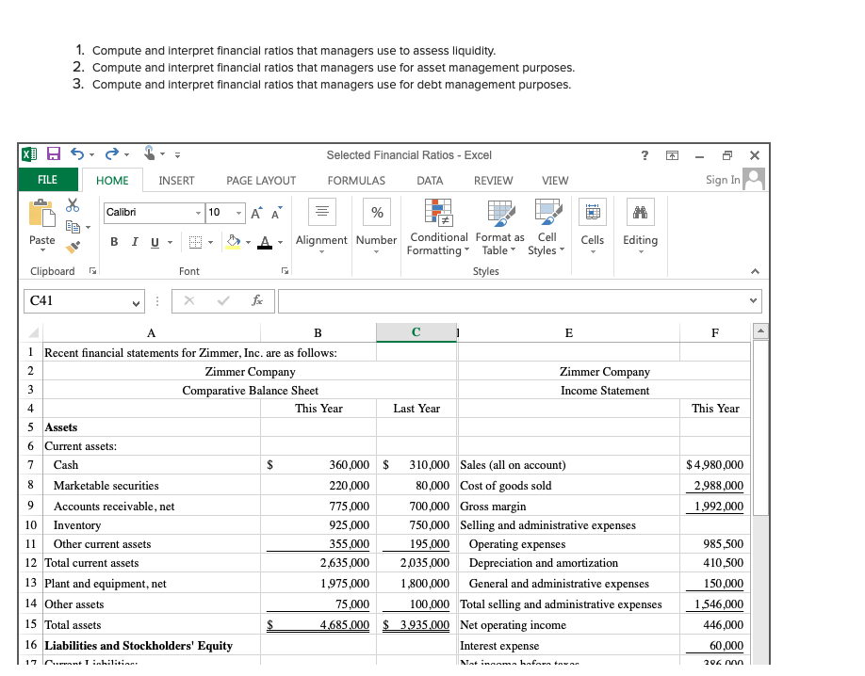Expand the underline style dropdown
The height and width of the screenshot is (676, 865).
[x=170, y=243]
